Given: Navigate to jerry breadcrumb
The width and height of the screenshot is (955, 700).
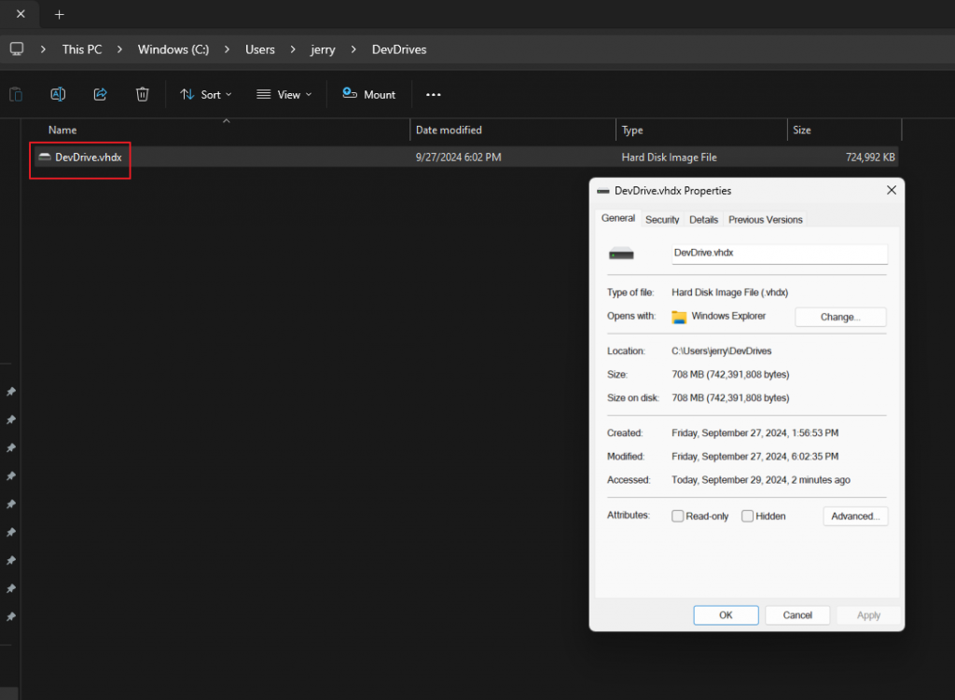Looking at the screenshot, I should 323,49.
